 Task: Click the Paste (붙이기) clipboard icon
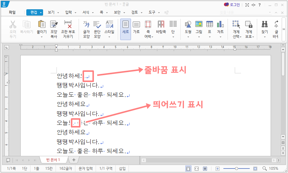point(42,25)
